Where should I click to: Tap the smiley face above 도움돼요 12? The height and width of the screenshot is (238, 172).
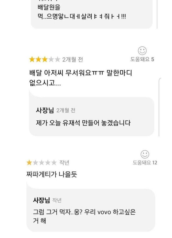click(x=145, y=154)
